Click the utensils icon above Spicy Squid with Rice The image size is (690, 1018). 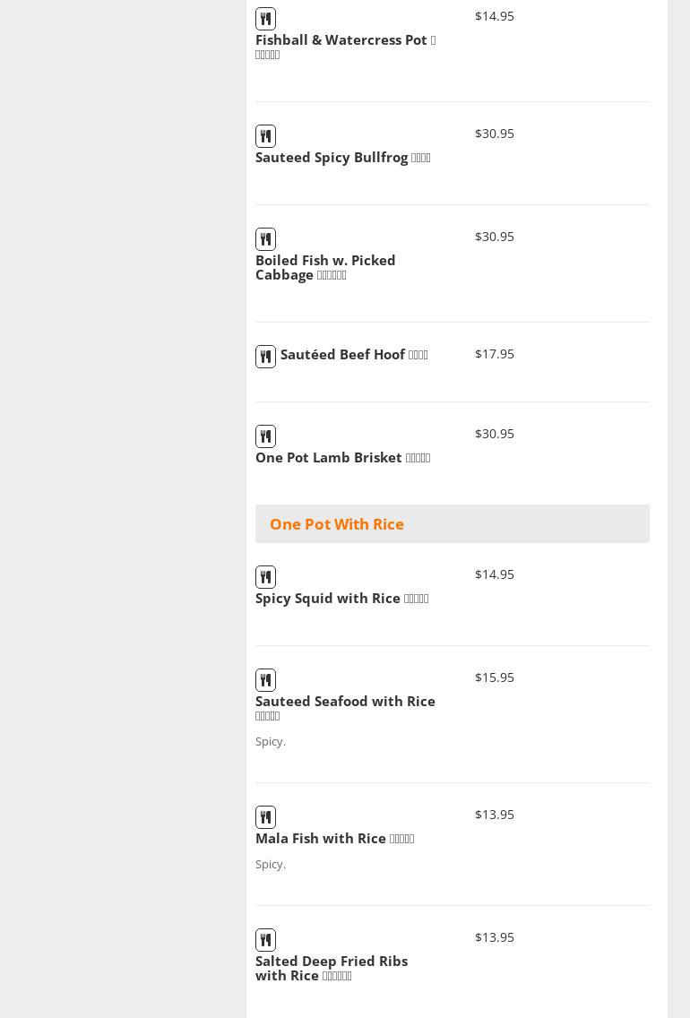pos(265,577)
